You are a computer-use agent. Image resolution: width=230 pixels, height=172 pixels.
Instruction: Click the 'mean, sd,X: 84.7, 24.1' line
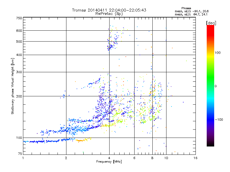point(191,14)
